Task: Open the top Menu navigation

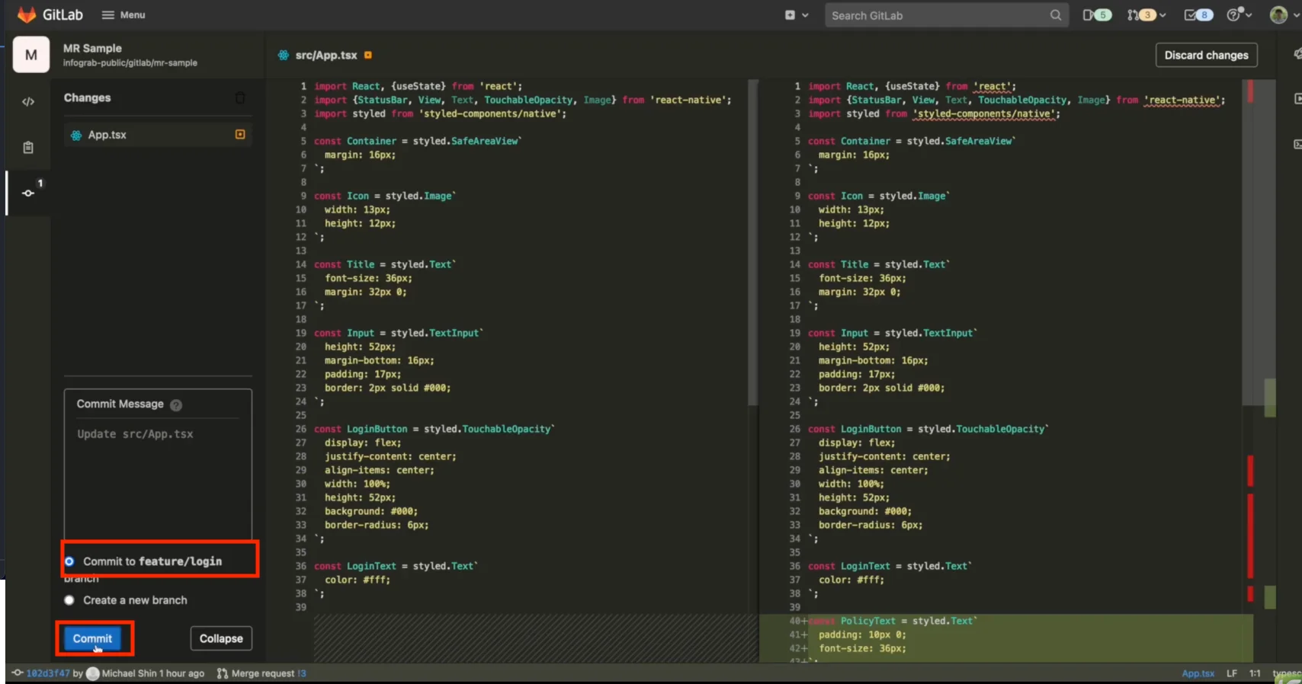Action: pos(123,15)
